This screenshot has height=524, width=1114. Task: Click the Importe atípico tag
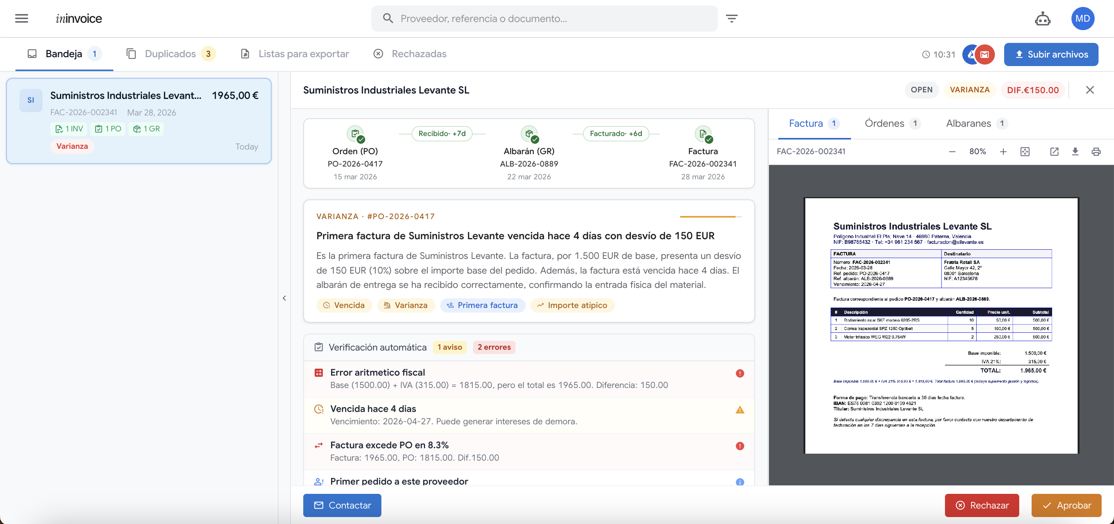click(572, 305)
